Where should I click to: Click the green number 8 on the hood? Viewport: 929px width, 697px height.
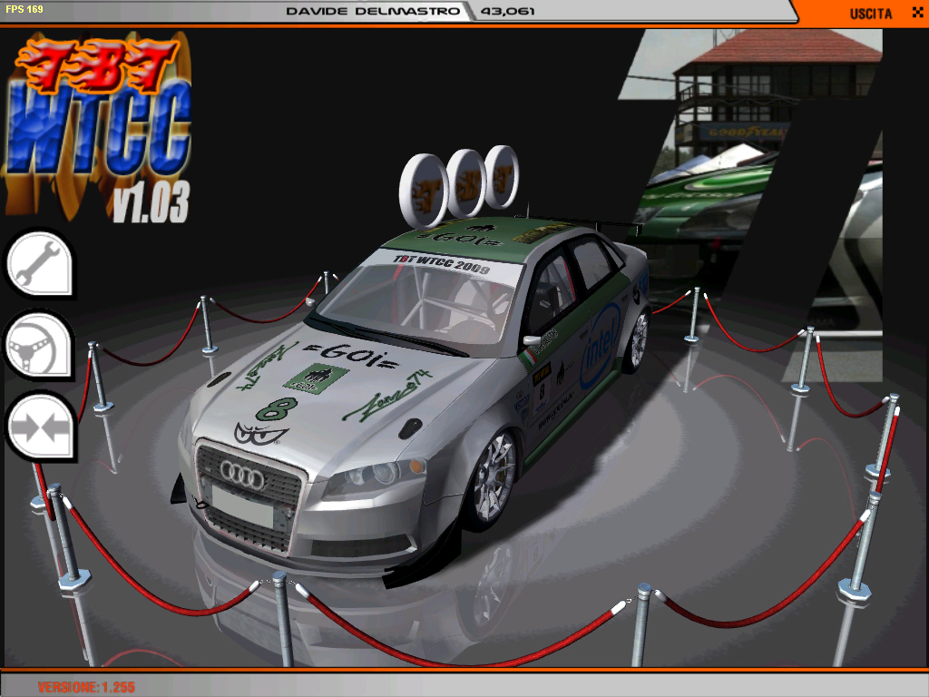(x=270, y=407)
